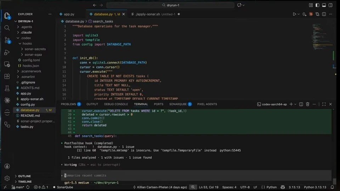Image resolution: width=340 pixels, height=191 pixels.
Task: Click the dryrun-1 command center search box
Action: [x=170, y=5]
